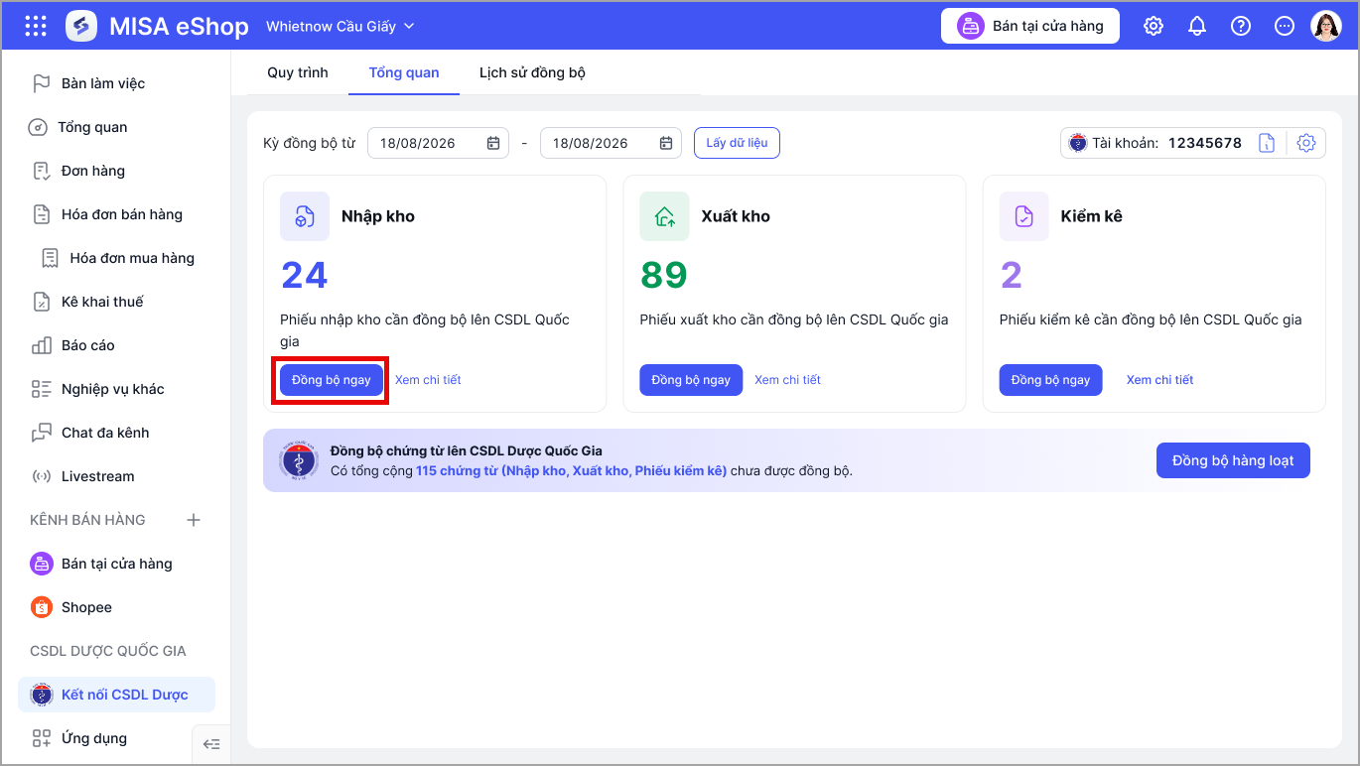Click the Bán tại cửa hàng button in header
Viewport: 1360px width, 766px height.
[1030, 27]
